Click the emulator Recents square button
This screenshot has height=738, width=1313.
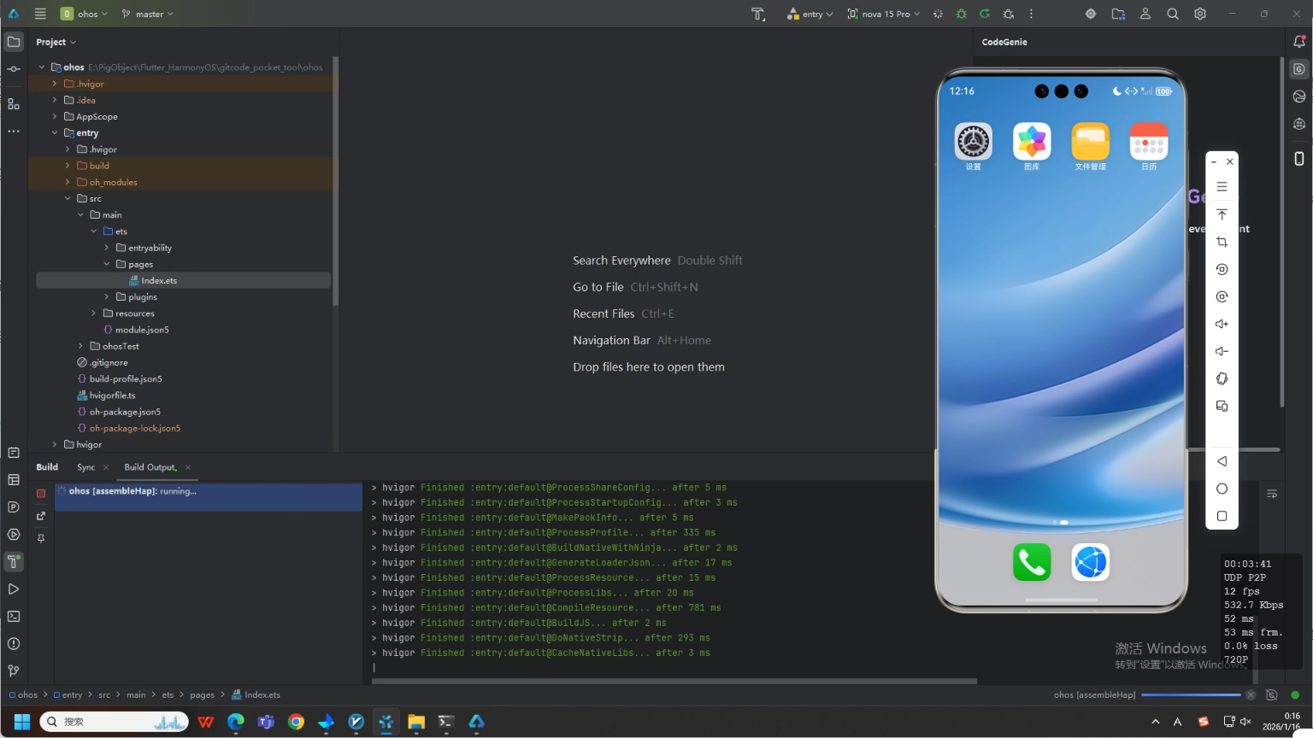(x=1222, y=516)
